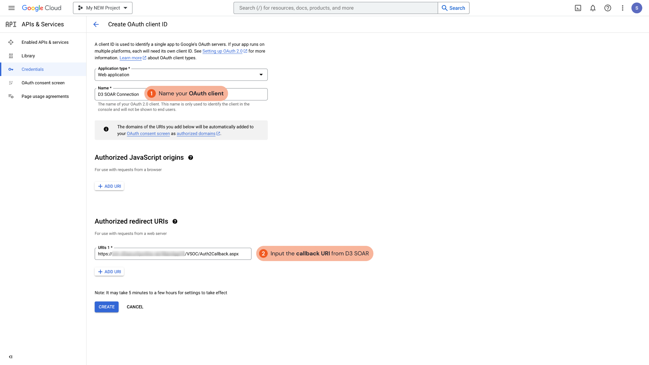Open the notifications bell

[593, 8]
